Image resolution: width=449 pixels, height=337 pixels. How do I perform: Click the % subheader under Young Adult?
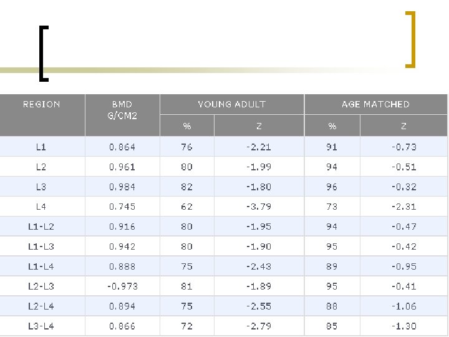click(x=186, y=126)
